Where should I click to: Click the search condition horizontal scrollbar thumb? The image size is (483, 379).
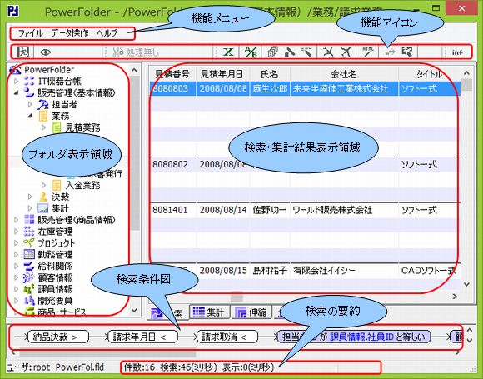[107, 352]
